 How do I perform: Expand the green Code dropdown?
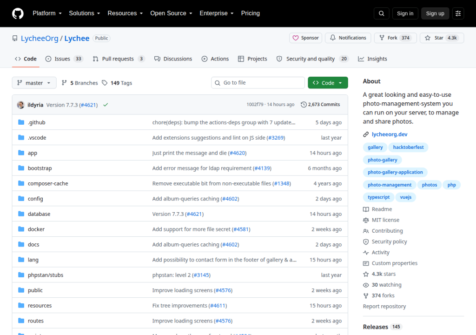pos(328,83)
